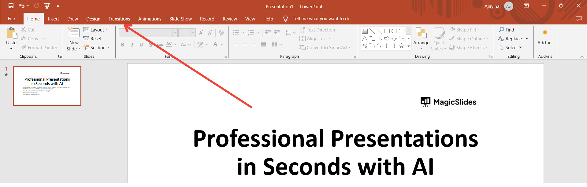Click the Add-ins icon
Screen dimensions: 587x187
point(545,32)
